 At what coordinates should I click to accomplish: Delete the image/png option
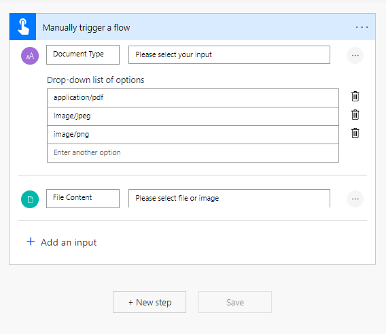355,133
